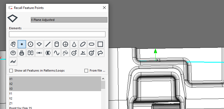Select the angle point filter icon
This screenshot has width=224, height=109.
[x=83, y=53]
